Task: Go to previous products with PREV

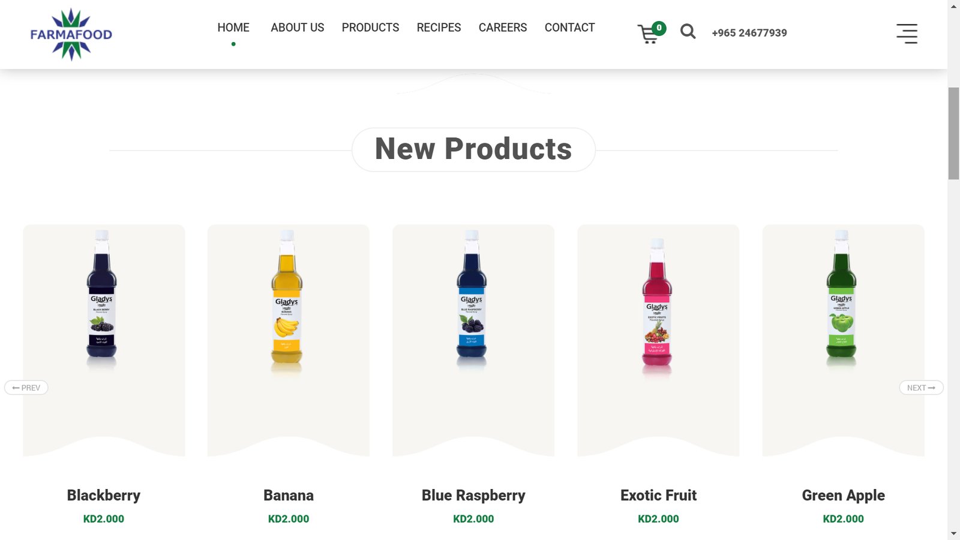Action: (26, 388)
